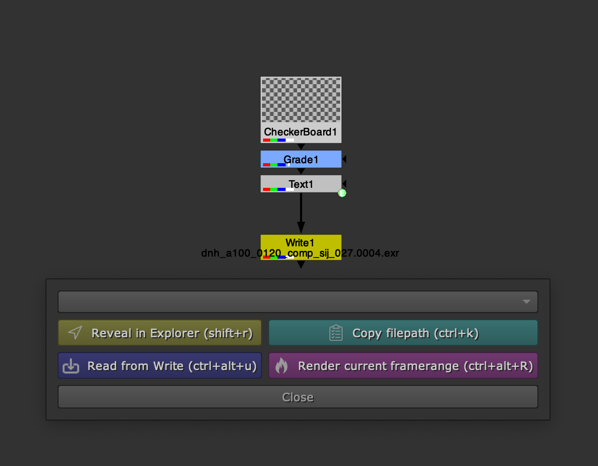
Task: Click the output arrow below Write1 node
Action: click(301, 265)
